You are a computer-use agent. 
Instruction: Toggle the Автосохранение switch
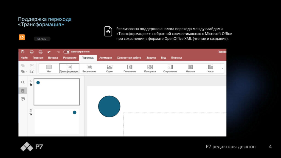[67, 52]
